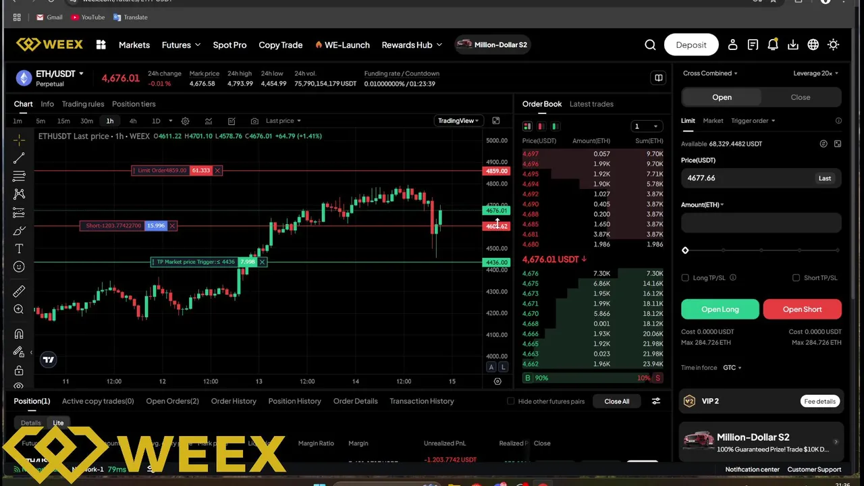Open the notifications bell
This screenshot has width=864, height=486.
(x=773, y=45)
